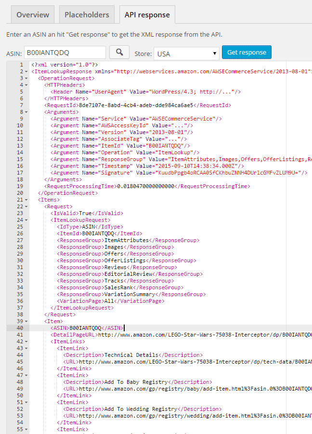Screen dimensions: 312x434
Task: Switch to the Placeholders tab
Action: coord(87,14)
